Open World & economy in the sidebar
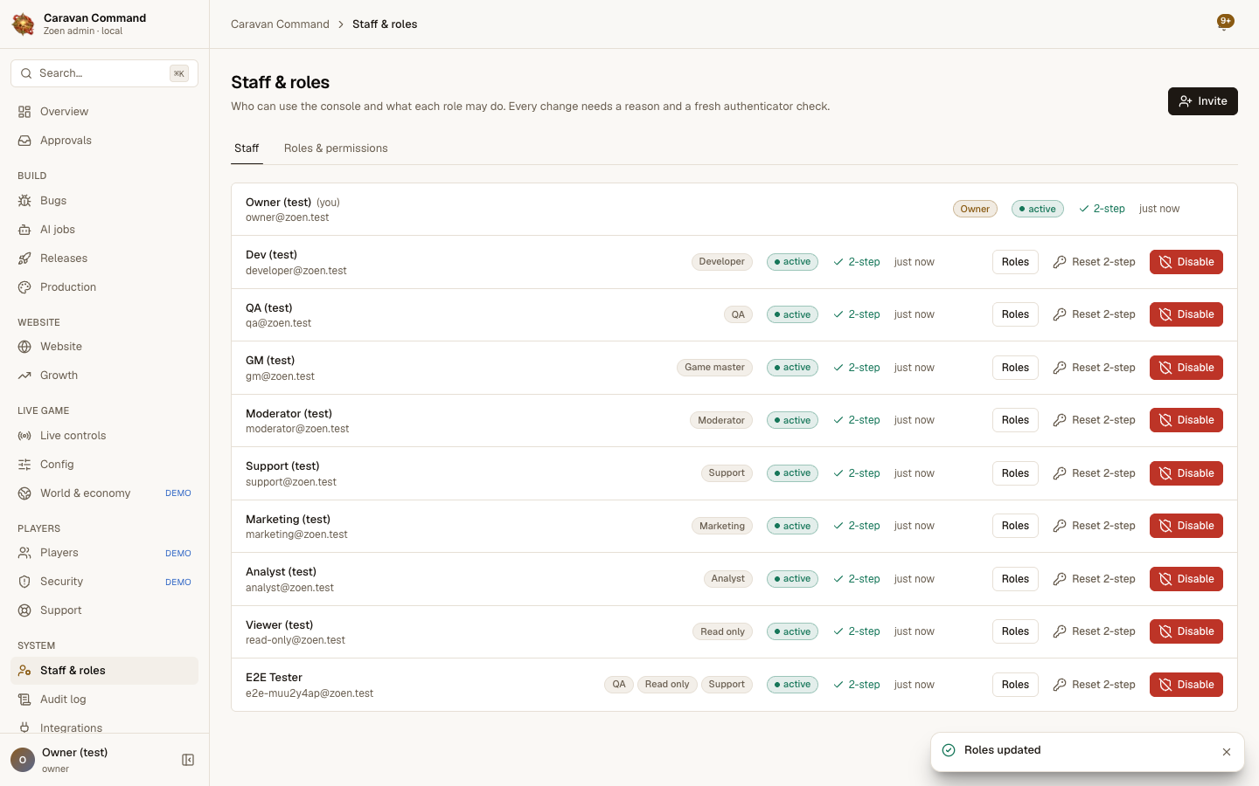This screenshot has width=1259, height=786. pyautogui.click(x=104, y=493)
